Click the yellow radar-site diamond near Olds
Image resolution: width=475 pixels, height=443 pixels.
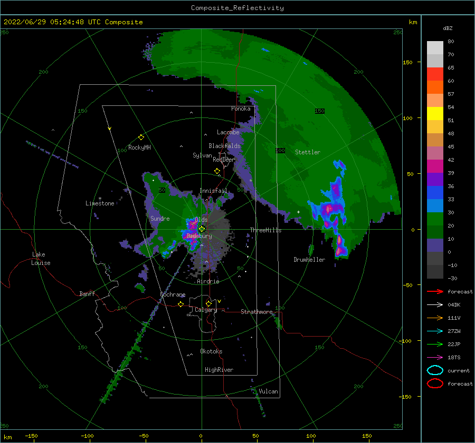tap(202, 229)
